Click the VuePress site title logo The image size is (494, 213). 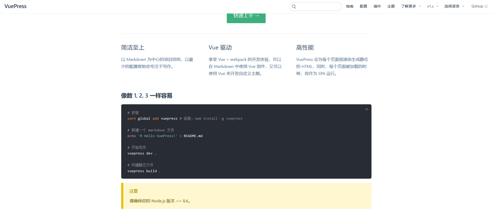point(15,6)
